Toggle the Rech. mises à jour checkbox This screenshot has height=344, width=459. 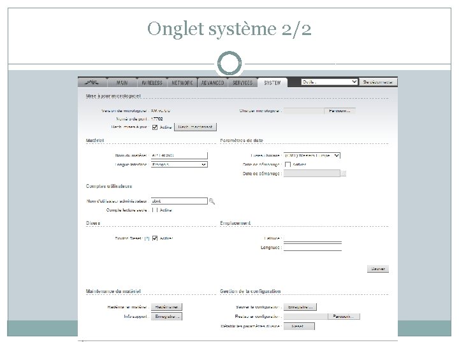[x=155, y=127]
